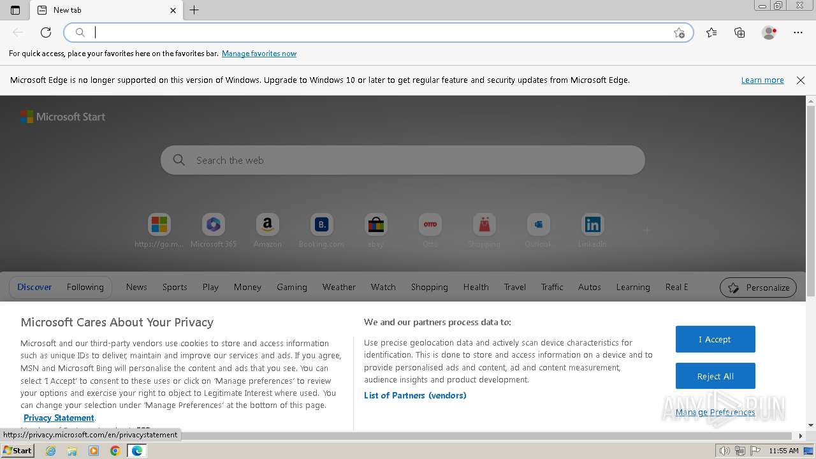Launch media player from taskbar
Viewport: 816px width, 459px height.
(94, 451)
